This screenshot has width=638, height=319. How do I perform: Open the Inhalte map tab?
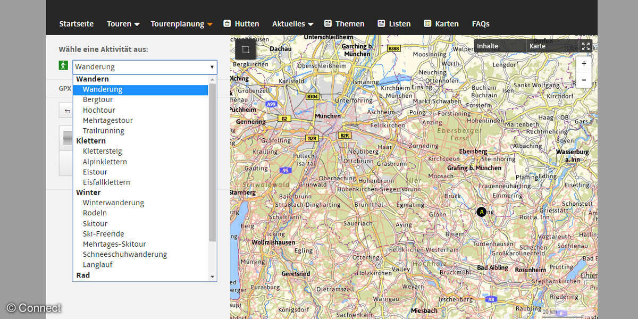tap(500, 46)
